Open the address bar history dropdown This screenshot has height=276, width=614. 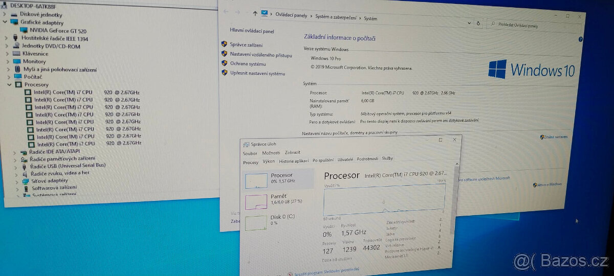tap(469, 22)
